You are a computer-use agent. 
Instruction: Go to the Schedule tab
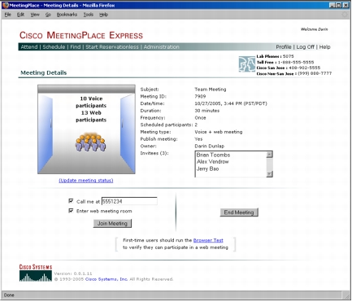pos(54,47)
